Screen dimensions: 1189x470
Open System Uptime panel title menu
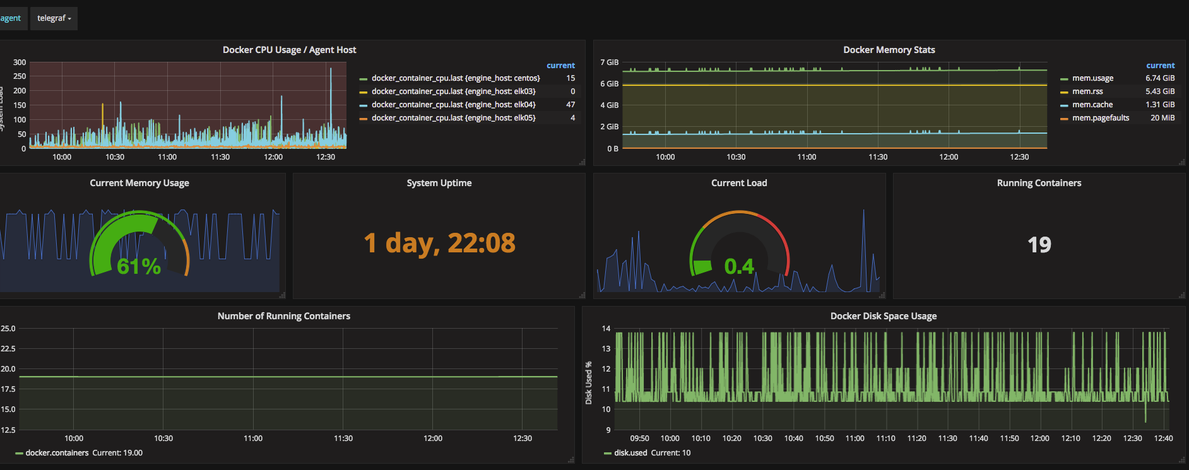pyautogui.click(x=439, y=183)
